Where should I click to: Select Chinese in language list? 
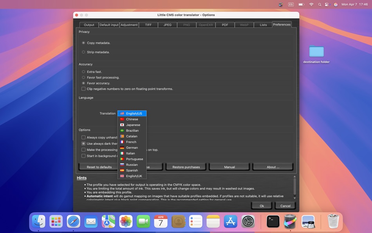(x=132, y=119)
